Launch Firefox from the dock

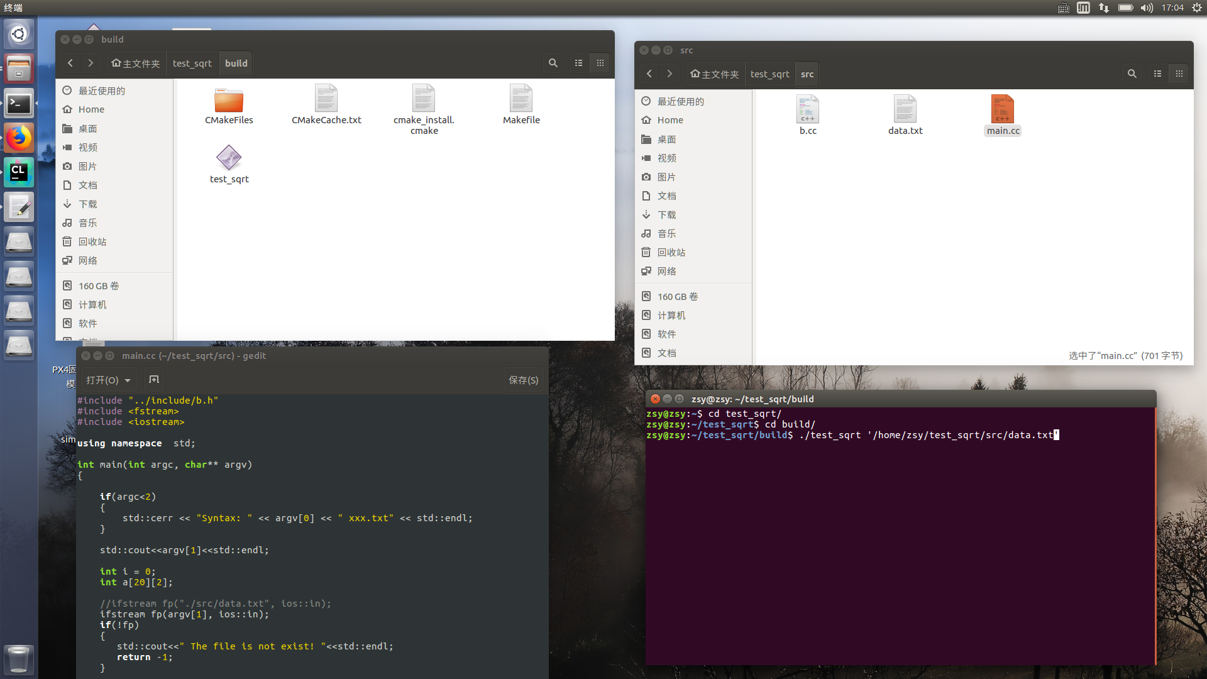[19, 138]
